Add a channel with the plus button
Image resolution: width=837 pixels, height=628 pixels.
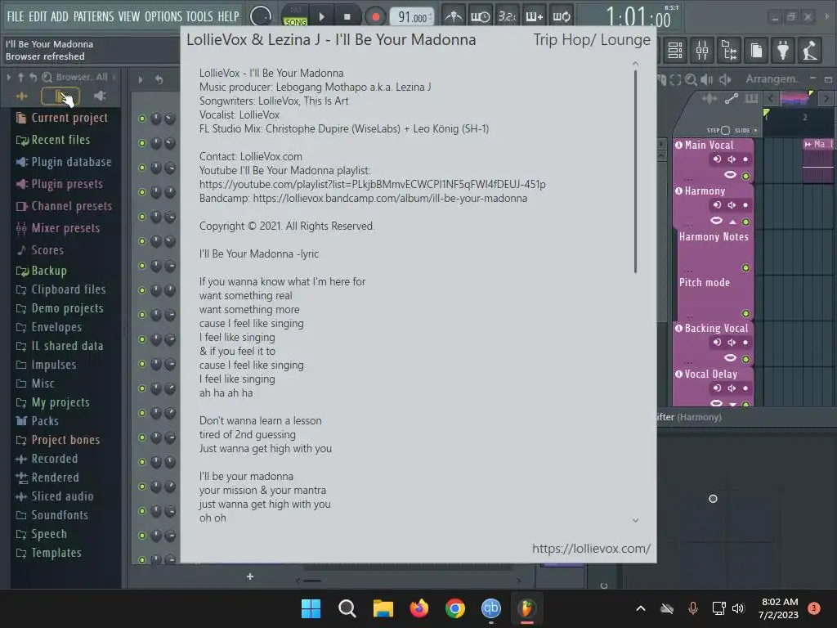250,576
